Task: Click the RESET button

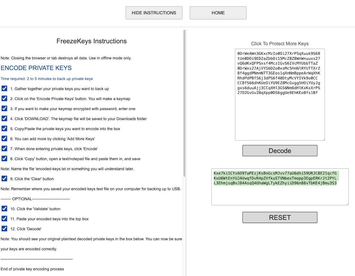Action: (280, 218)
